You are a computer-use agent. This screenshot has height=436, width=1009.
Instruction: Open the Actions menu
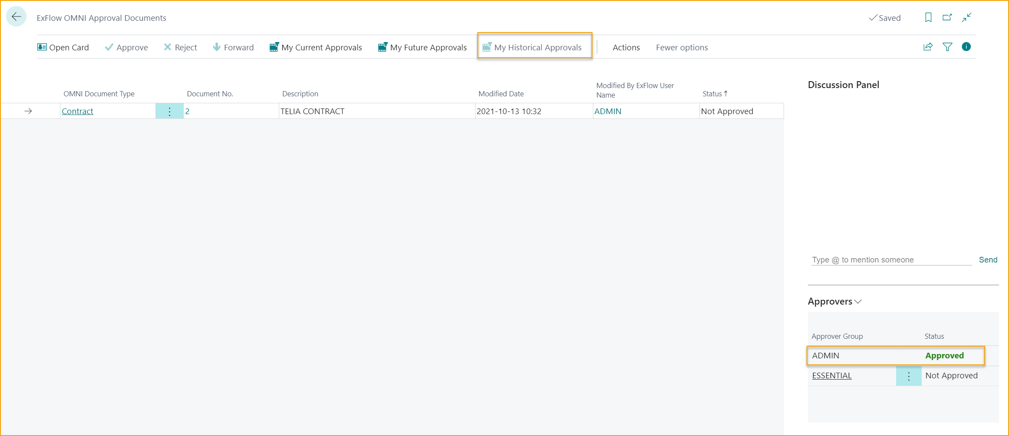[x=626, y=47]
